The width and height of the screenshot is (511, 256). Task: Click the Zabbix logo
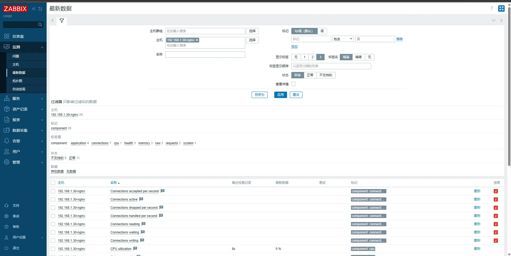click(15, 9)
